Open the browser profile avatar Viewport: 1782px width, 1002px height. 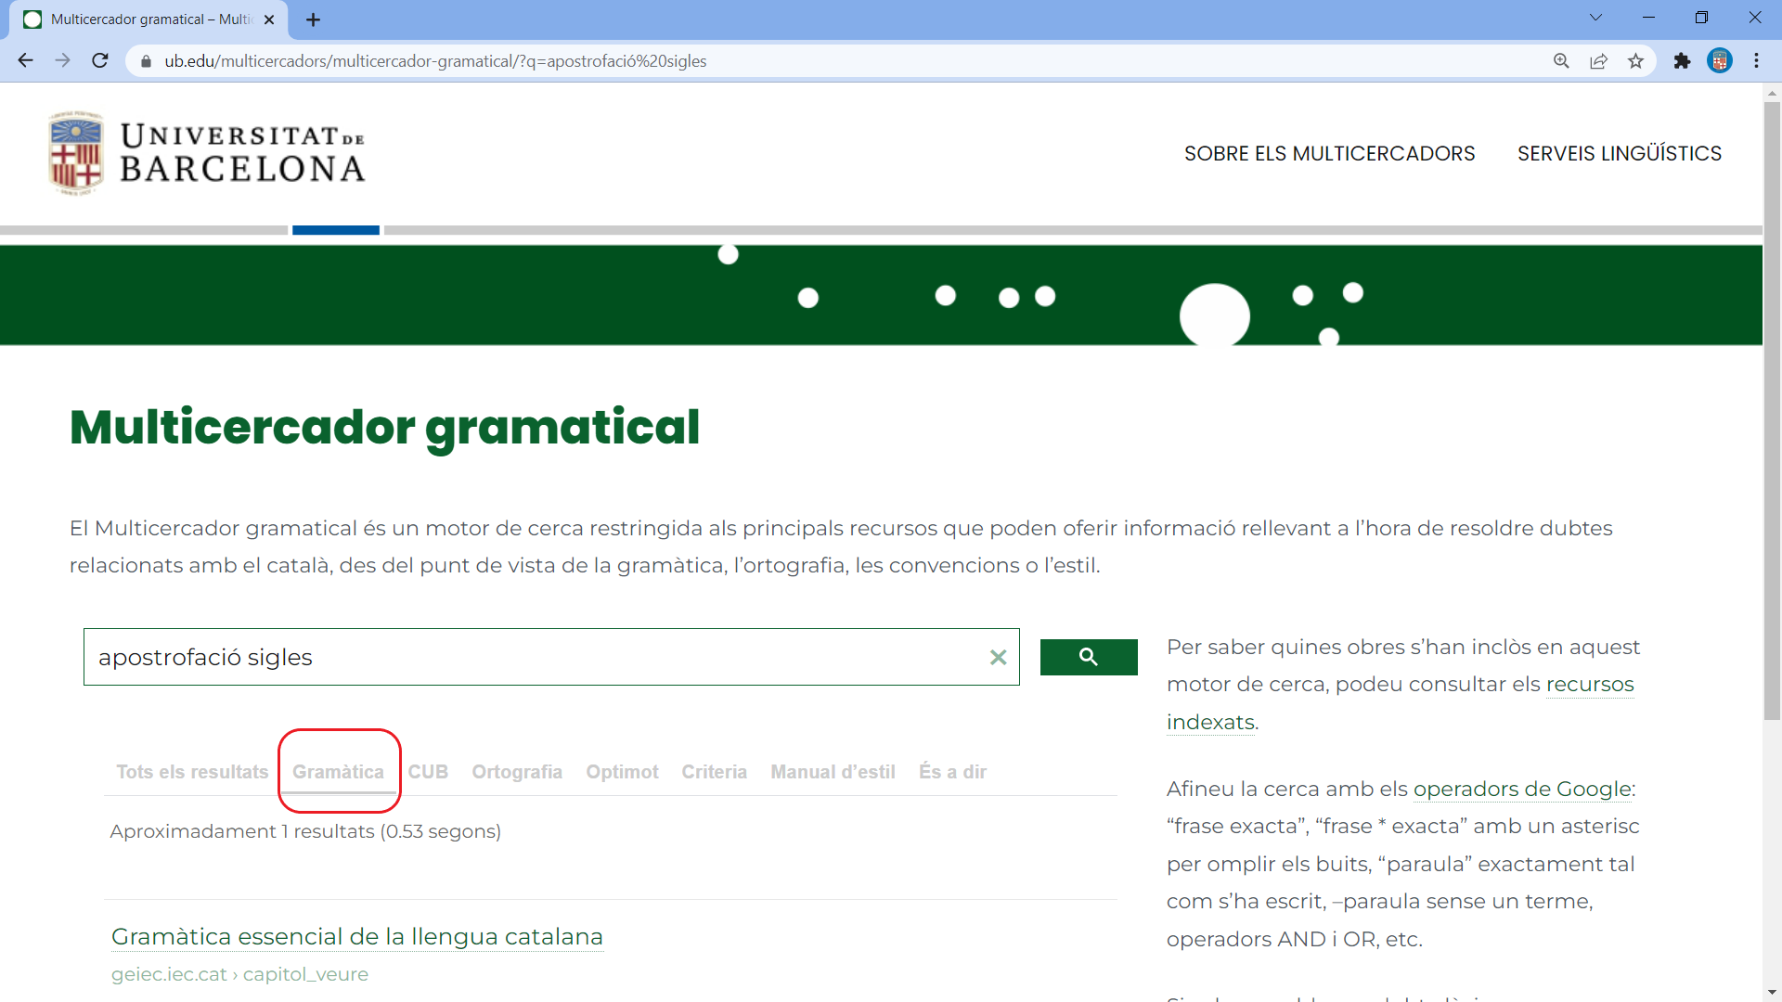(x=1719, y=61)
